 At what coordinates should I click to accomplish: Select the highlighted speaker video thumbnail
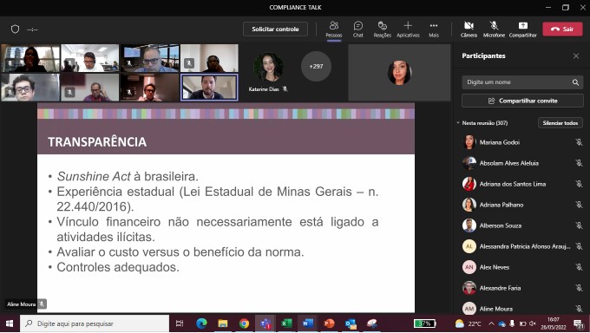(x=209, y=88)
